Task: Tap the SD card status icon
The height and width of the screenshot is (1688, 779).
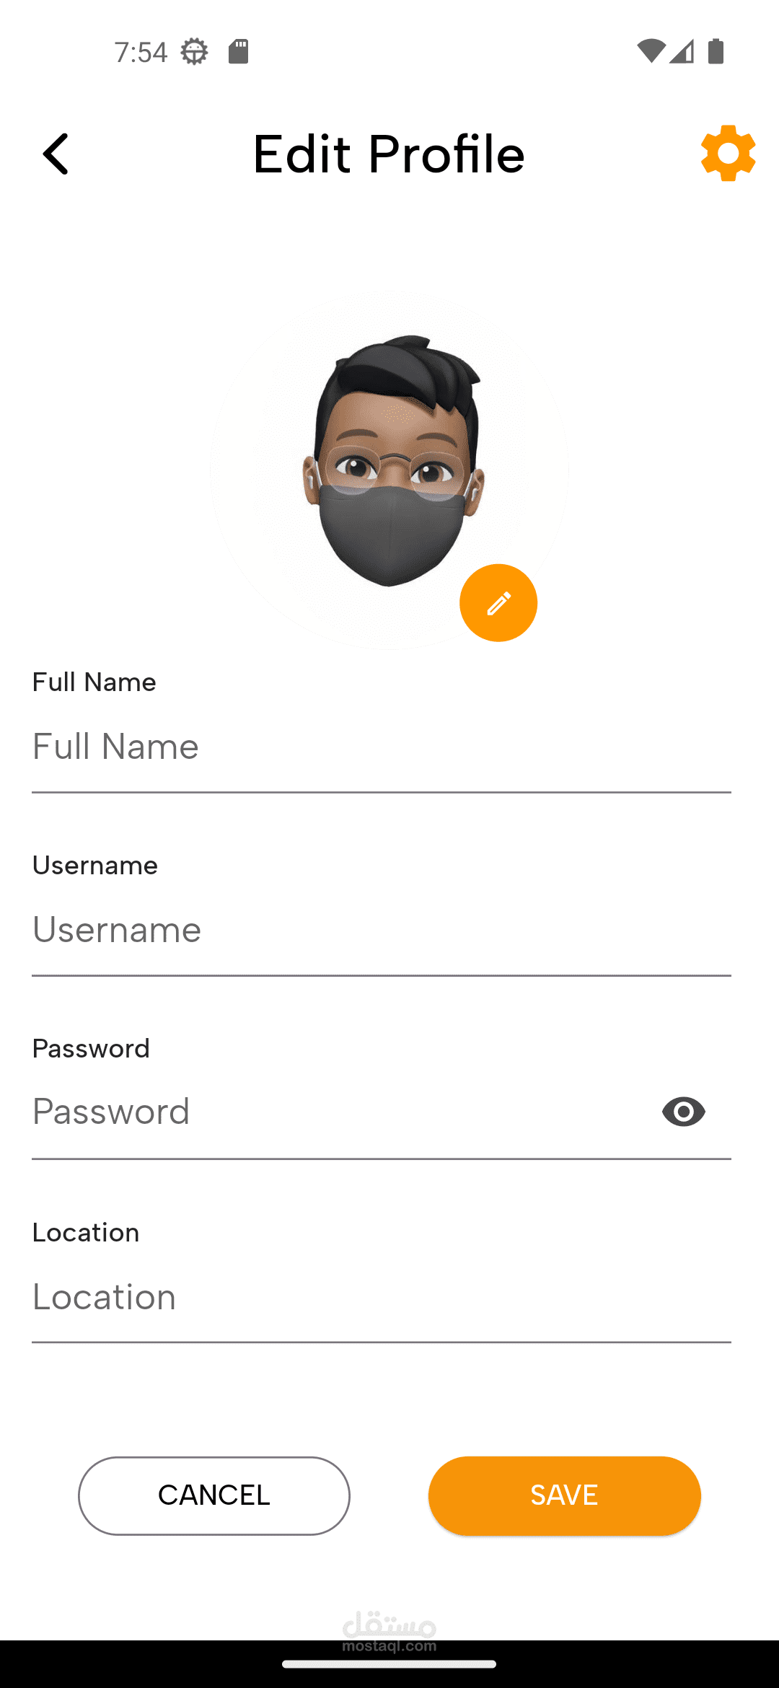Action: 239,52
